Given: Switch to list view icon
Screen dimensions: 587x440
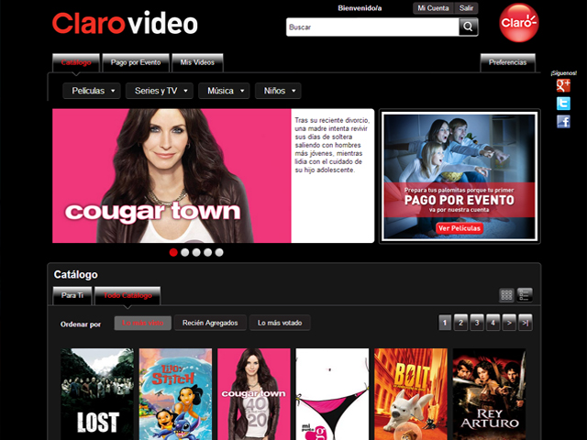Looking at the screenshot, I should pyautogui.click(x=525, y=295).
